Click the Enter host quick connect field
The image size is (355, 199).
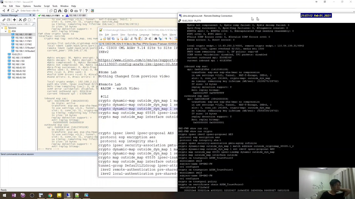(x=34, y=11)
